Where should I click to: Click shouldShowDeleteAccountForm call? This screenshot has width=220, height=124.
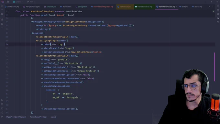[x=61, y=78]
